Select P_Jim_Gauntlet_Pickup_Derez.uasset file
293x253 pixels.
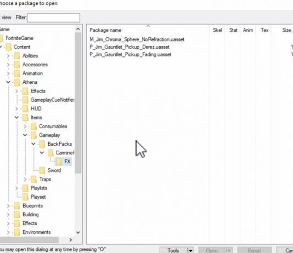tap(129, 47)
